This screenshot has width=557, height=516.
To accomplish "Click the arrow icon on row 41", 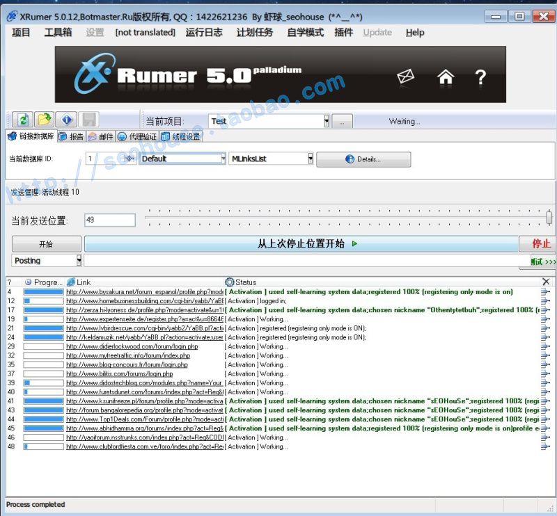I will 545,401.
